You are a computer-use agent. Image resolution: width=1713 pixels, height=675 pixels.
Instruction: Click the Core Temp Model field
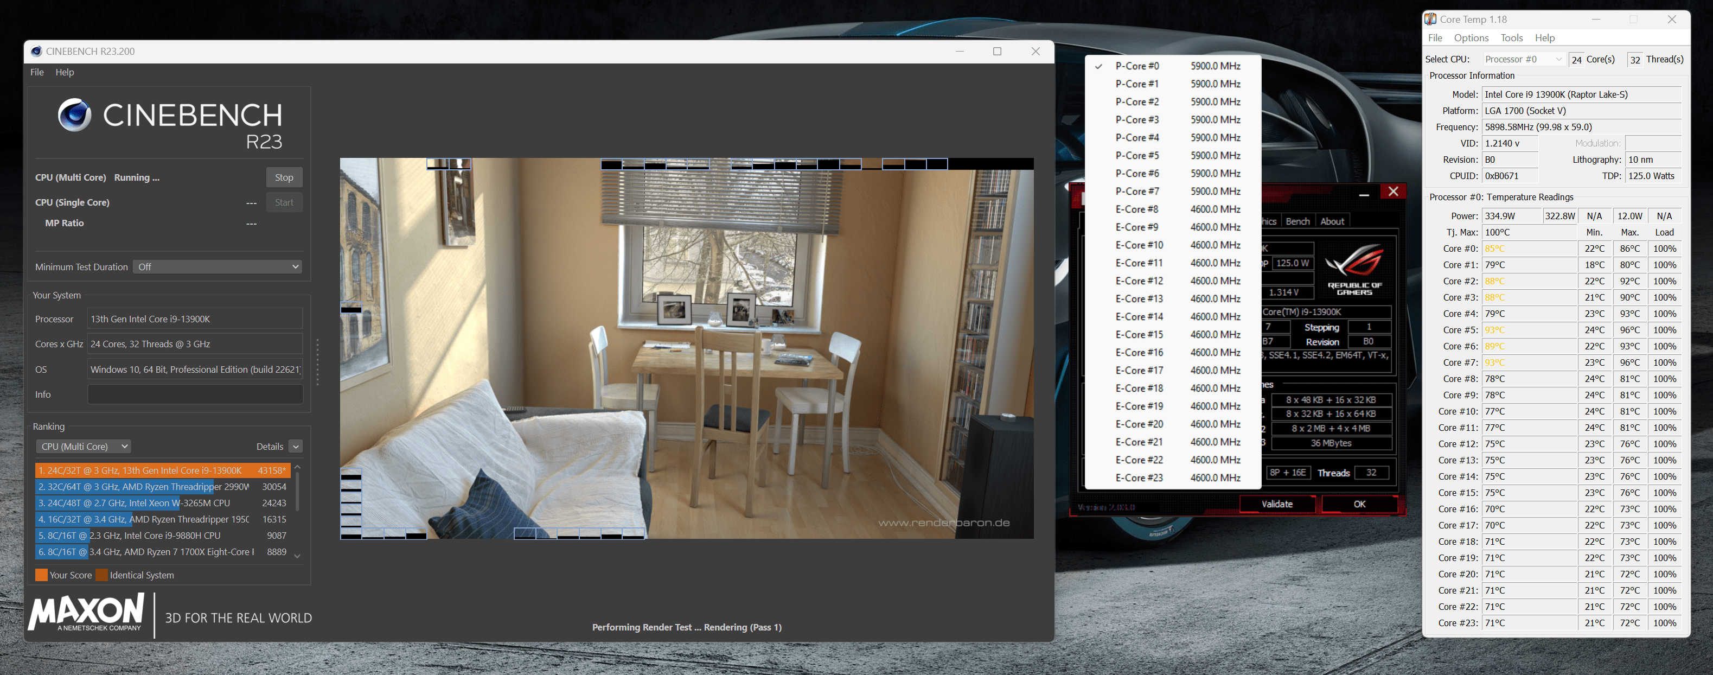tap(1581, 94)
